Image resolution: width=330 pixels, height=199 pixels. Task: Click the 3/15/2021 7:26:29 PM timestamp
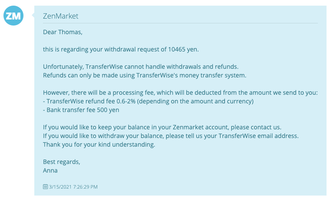pyautogui.click(x=73, y=187)
